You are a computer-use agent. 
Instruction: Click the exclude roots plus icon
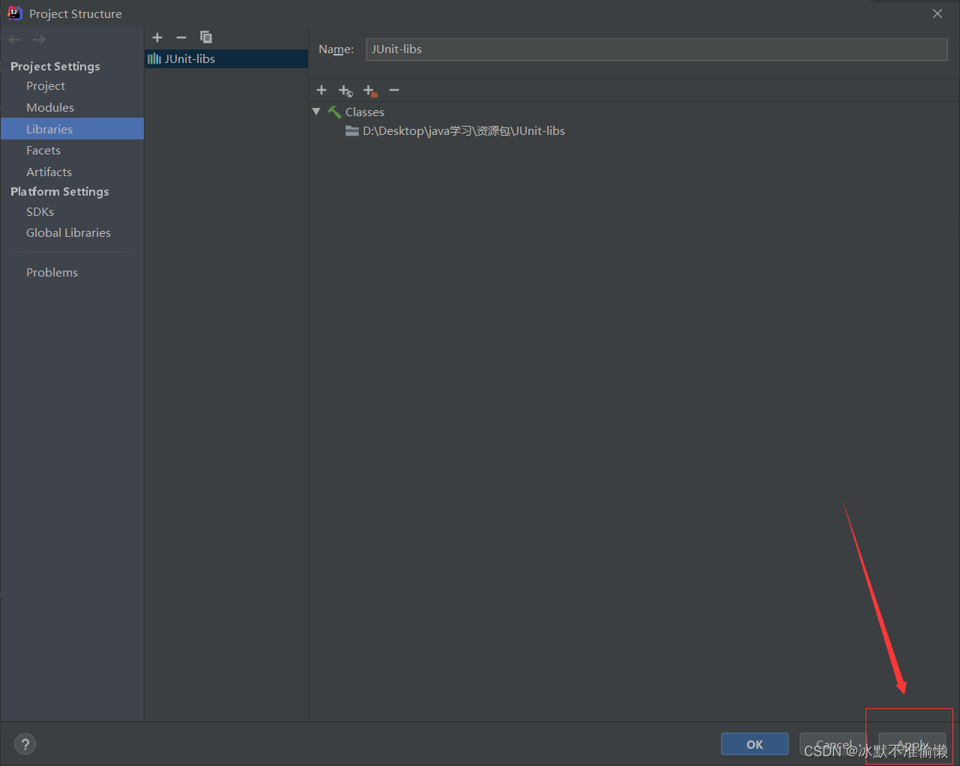(x=370, y=91)
